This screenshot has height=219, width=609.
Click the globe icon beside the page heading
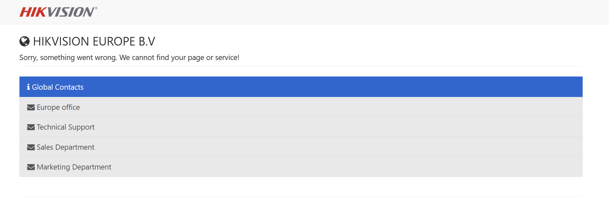[x=24, y=41]
